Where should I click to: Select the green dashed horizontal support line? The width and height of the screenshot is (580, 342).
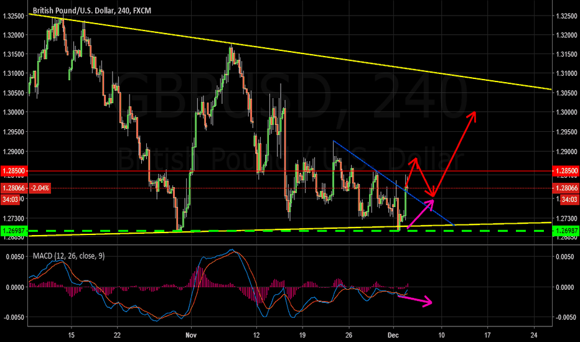coord(290,231)
